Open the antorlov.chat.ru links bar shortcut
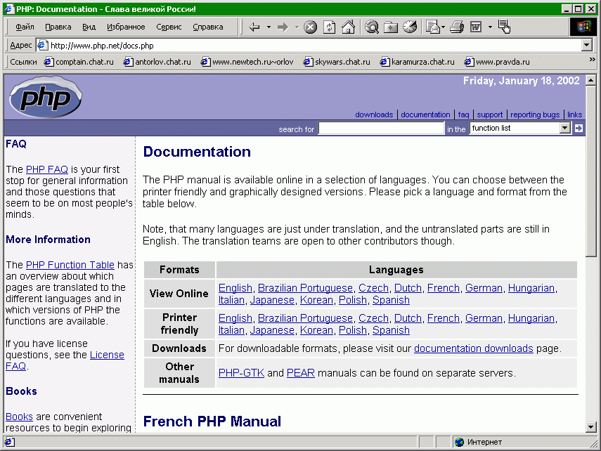This screenshot has height=451, width=601. point(157,62)
